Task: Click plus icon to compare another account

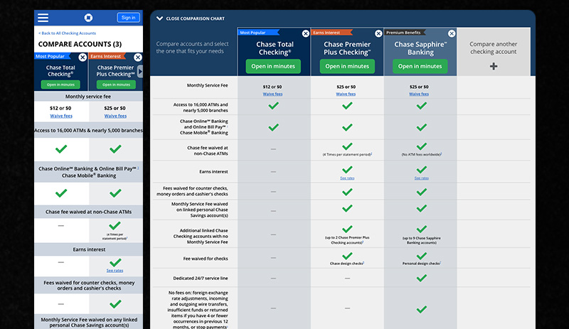Action: point(494,66)
